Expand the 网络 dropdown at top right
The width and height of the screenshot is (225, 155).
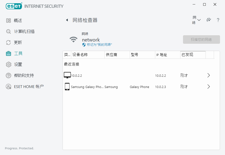pyautogui.click(x=196, y=20)
